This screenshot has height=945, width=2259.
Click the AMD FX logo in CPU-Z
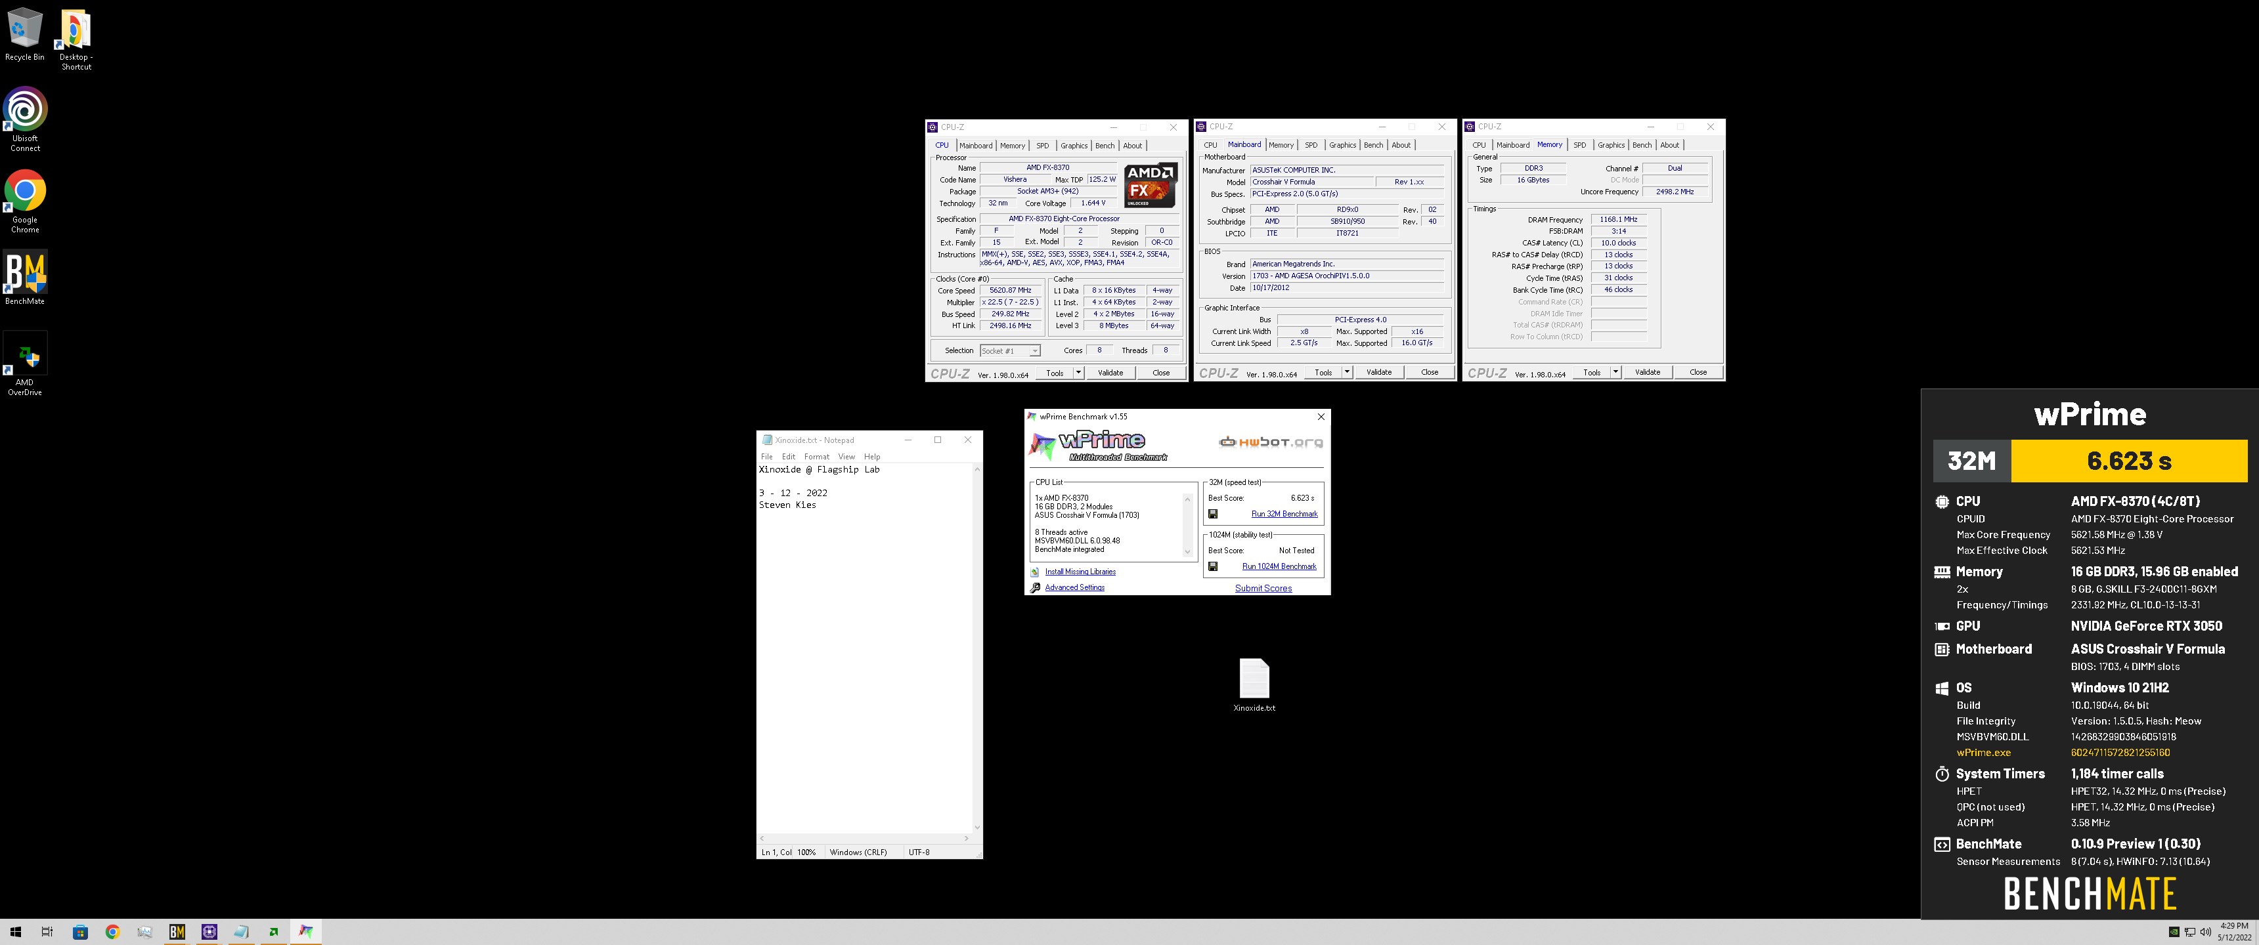point(1150,184)
